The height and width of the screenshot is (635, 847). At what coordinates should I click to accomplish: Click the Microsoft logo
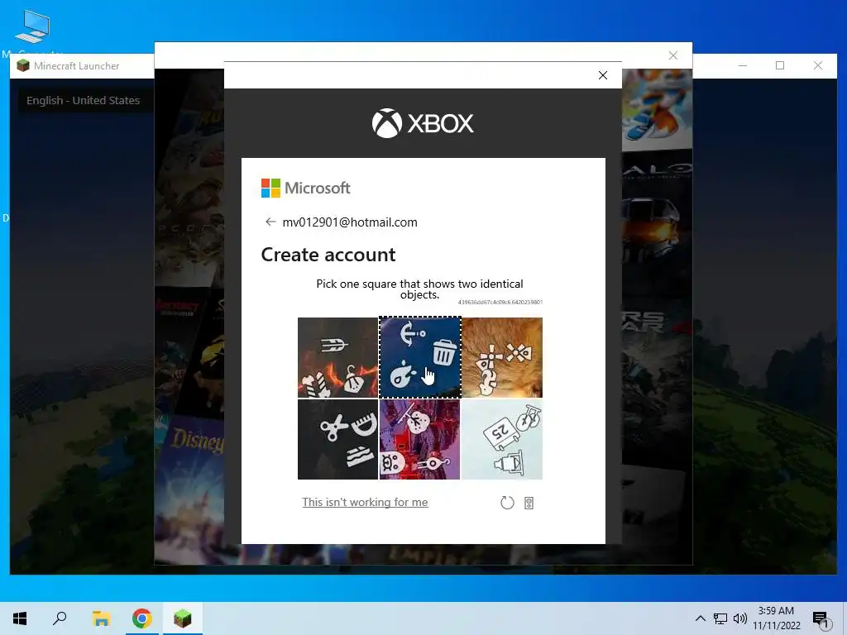[306, 188]
